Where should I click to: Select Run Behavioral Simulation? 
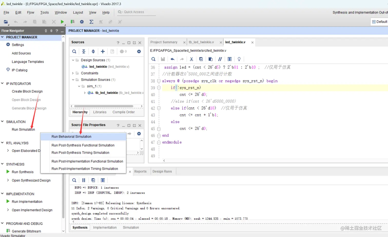click(x=83, y=137)
